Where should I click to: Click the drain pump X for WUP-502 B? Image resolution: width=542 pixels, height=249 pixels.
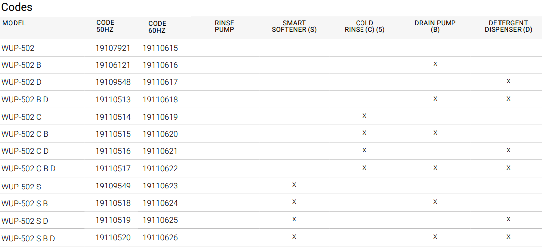click(x=435, y=64)
